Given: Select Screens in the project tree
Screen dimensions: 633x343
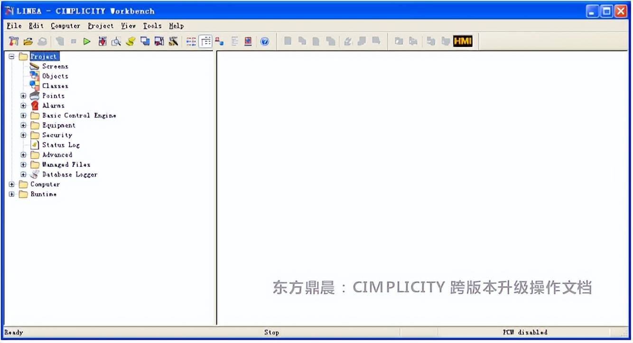Looking at the screenshot, I should pyautogui.click(x=55, y=66).
